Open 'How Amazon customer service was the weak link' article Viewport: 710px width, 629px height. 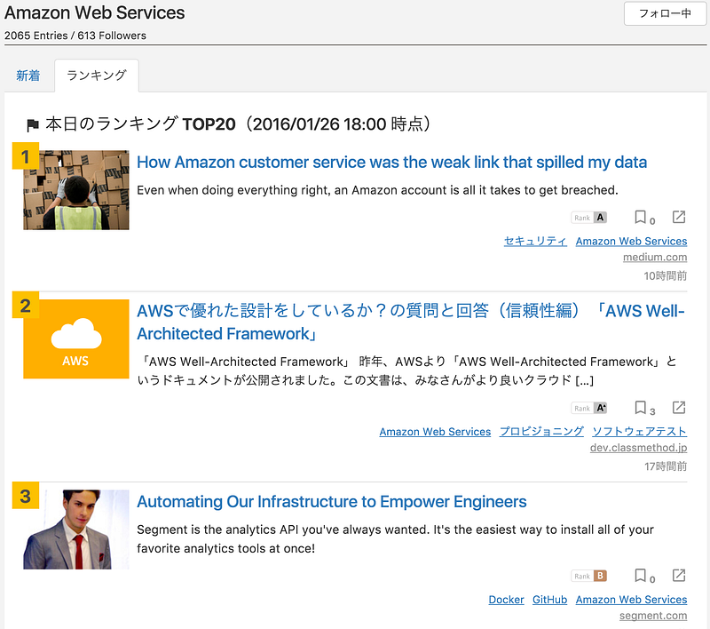pos(391,163)
